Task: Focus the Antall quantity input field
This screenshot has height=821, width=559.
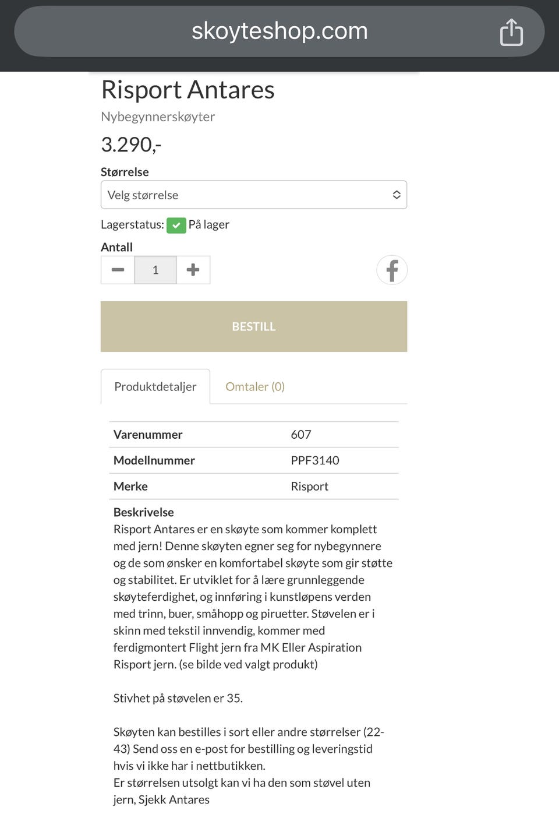Action: point(155,270)
